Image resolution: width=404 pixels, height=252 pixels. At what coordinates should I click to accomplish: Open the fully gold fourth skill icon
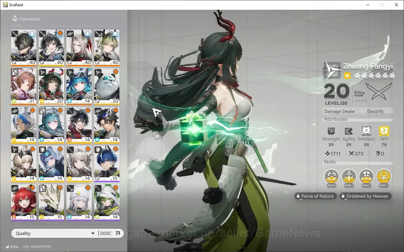[384, 177]
